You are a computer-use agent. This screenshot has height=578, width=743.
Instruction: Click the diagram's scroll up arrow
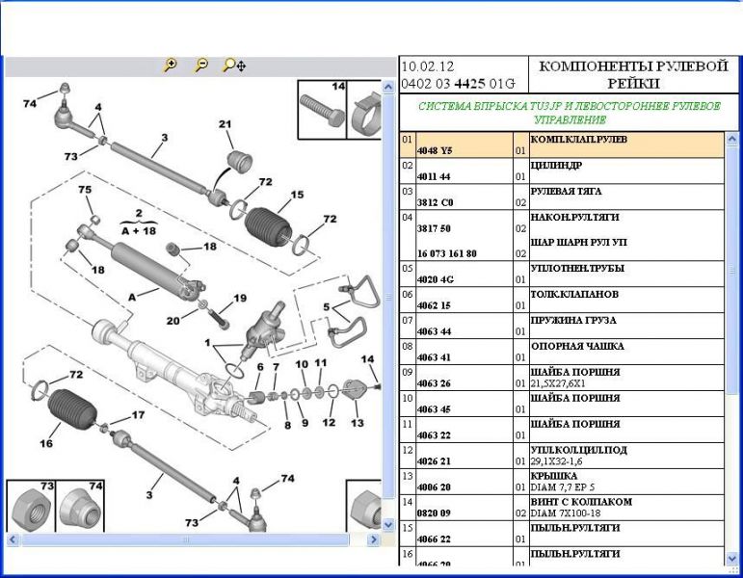389,88
